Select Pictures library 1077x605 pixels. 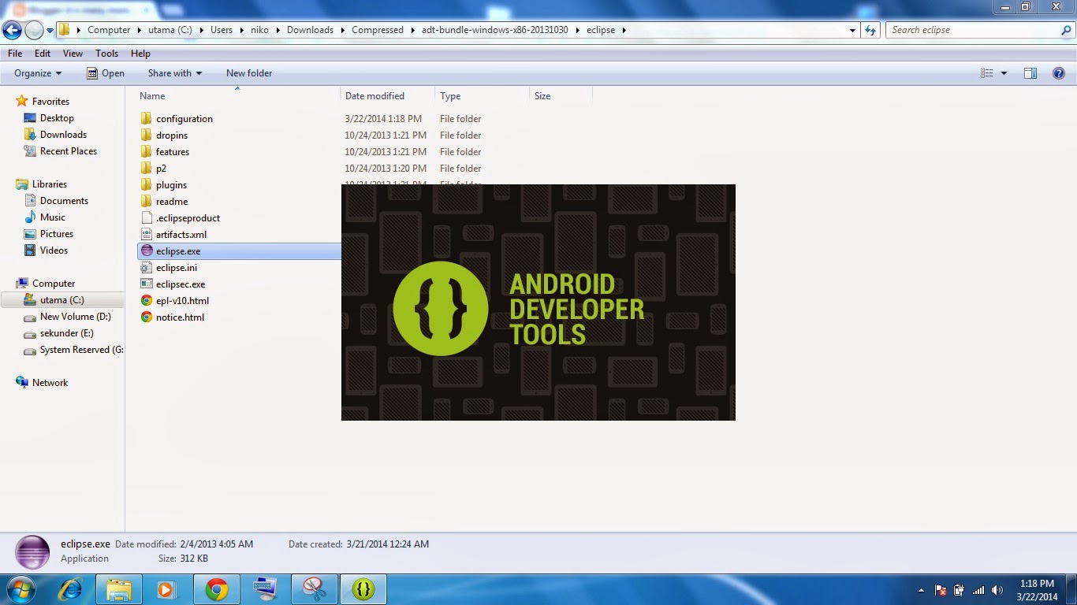(49, 233)
